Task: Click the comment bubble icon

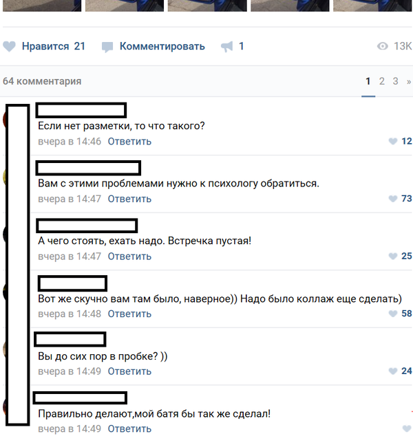Action: coord(107,47)
